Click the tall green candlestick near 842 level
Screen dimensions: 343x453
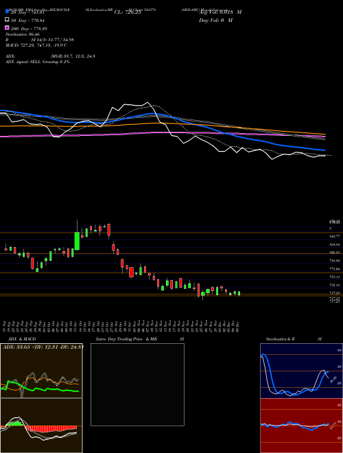77,241
